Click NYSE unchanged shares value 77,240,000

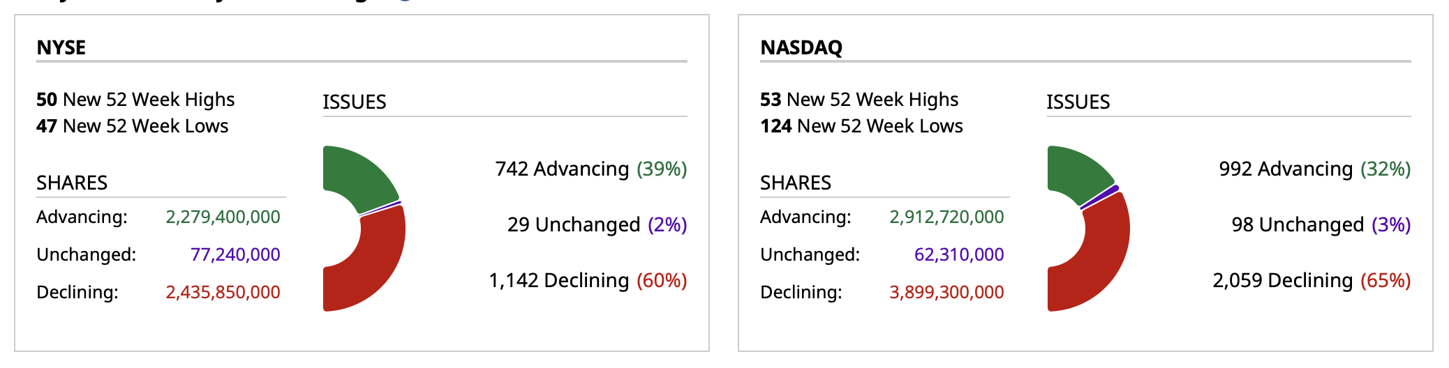point(235,254)
